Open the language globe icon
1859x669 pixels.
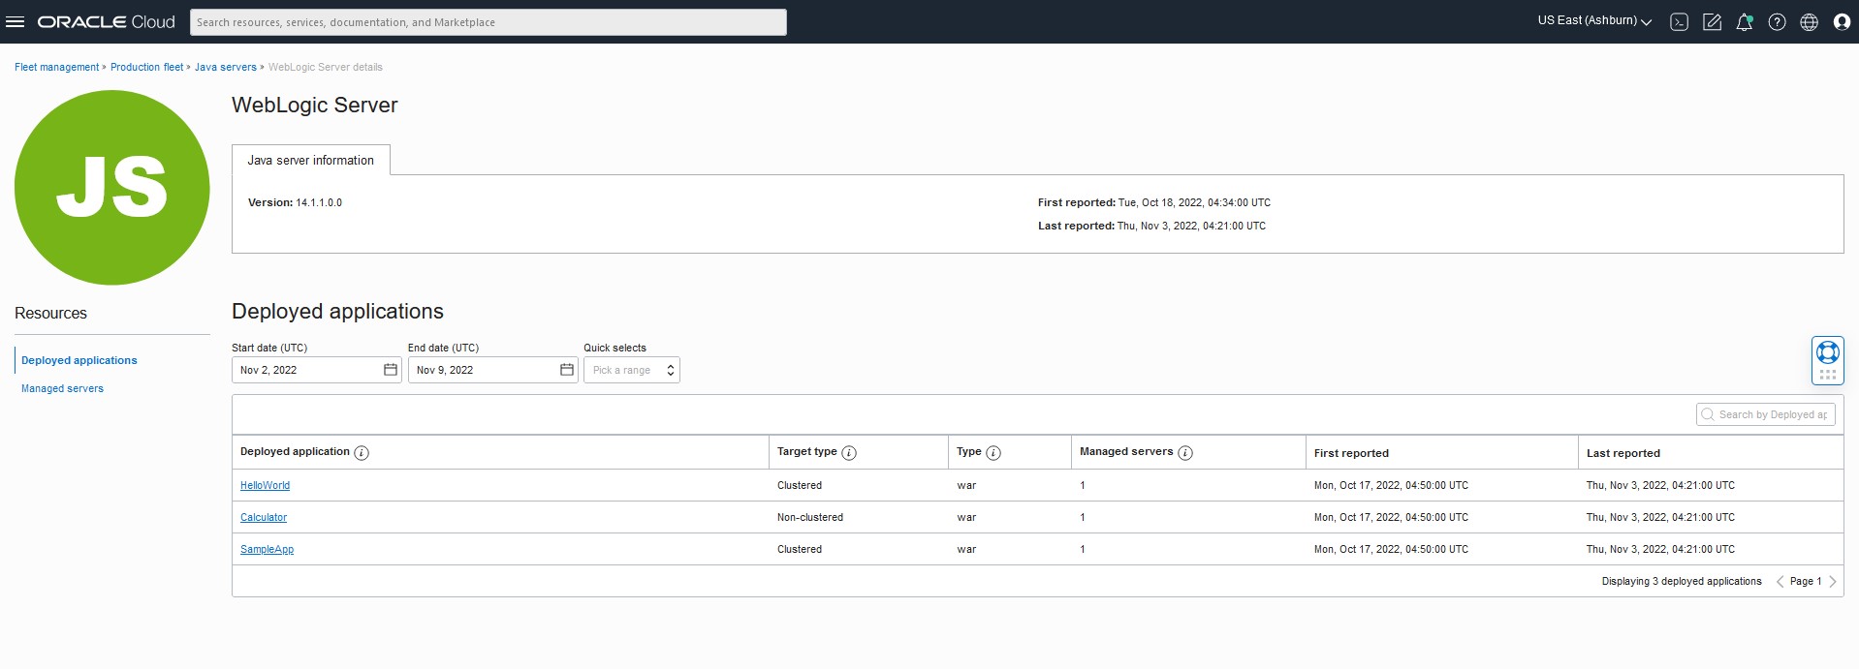click(x=1809, y=22)
